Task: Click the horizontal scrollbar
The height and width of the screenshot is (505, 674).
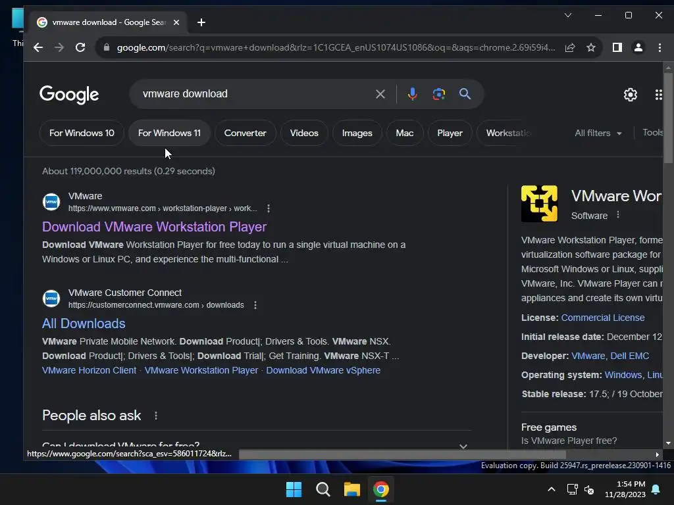Action: pyautogui.click(x=402, y=454)
